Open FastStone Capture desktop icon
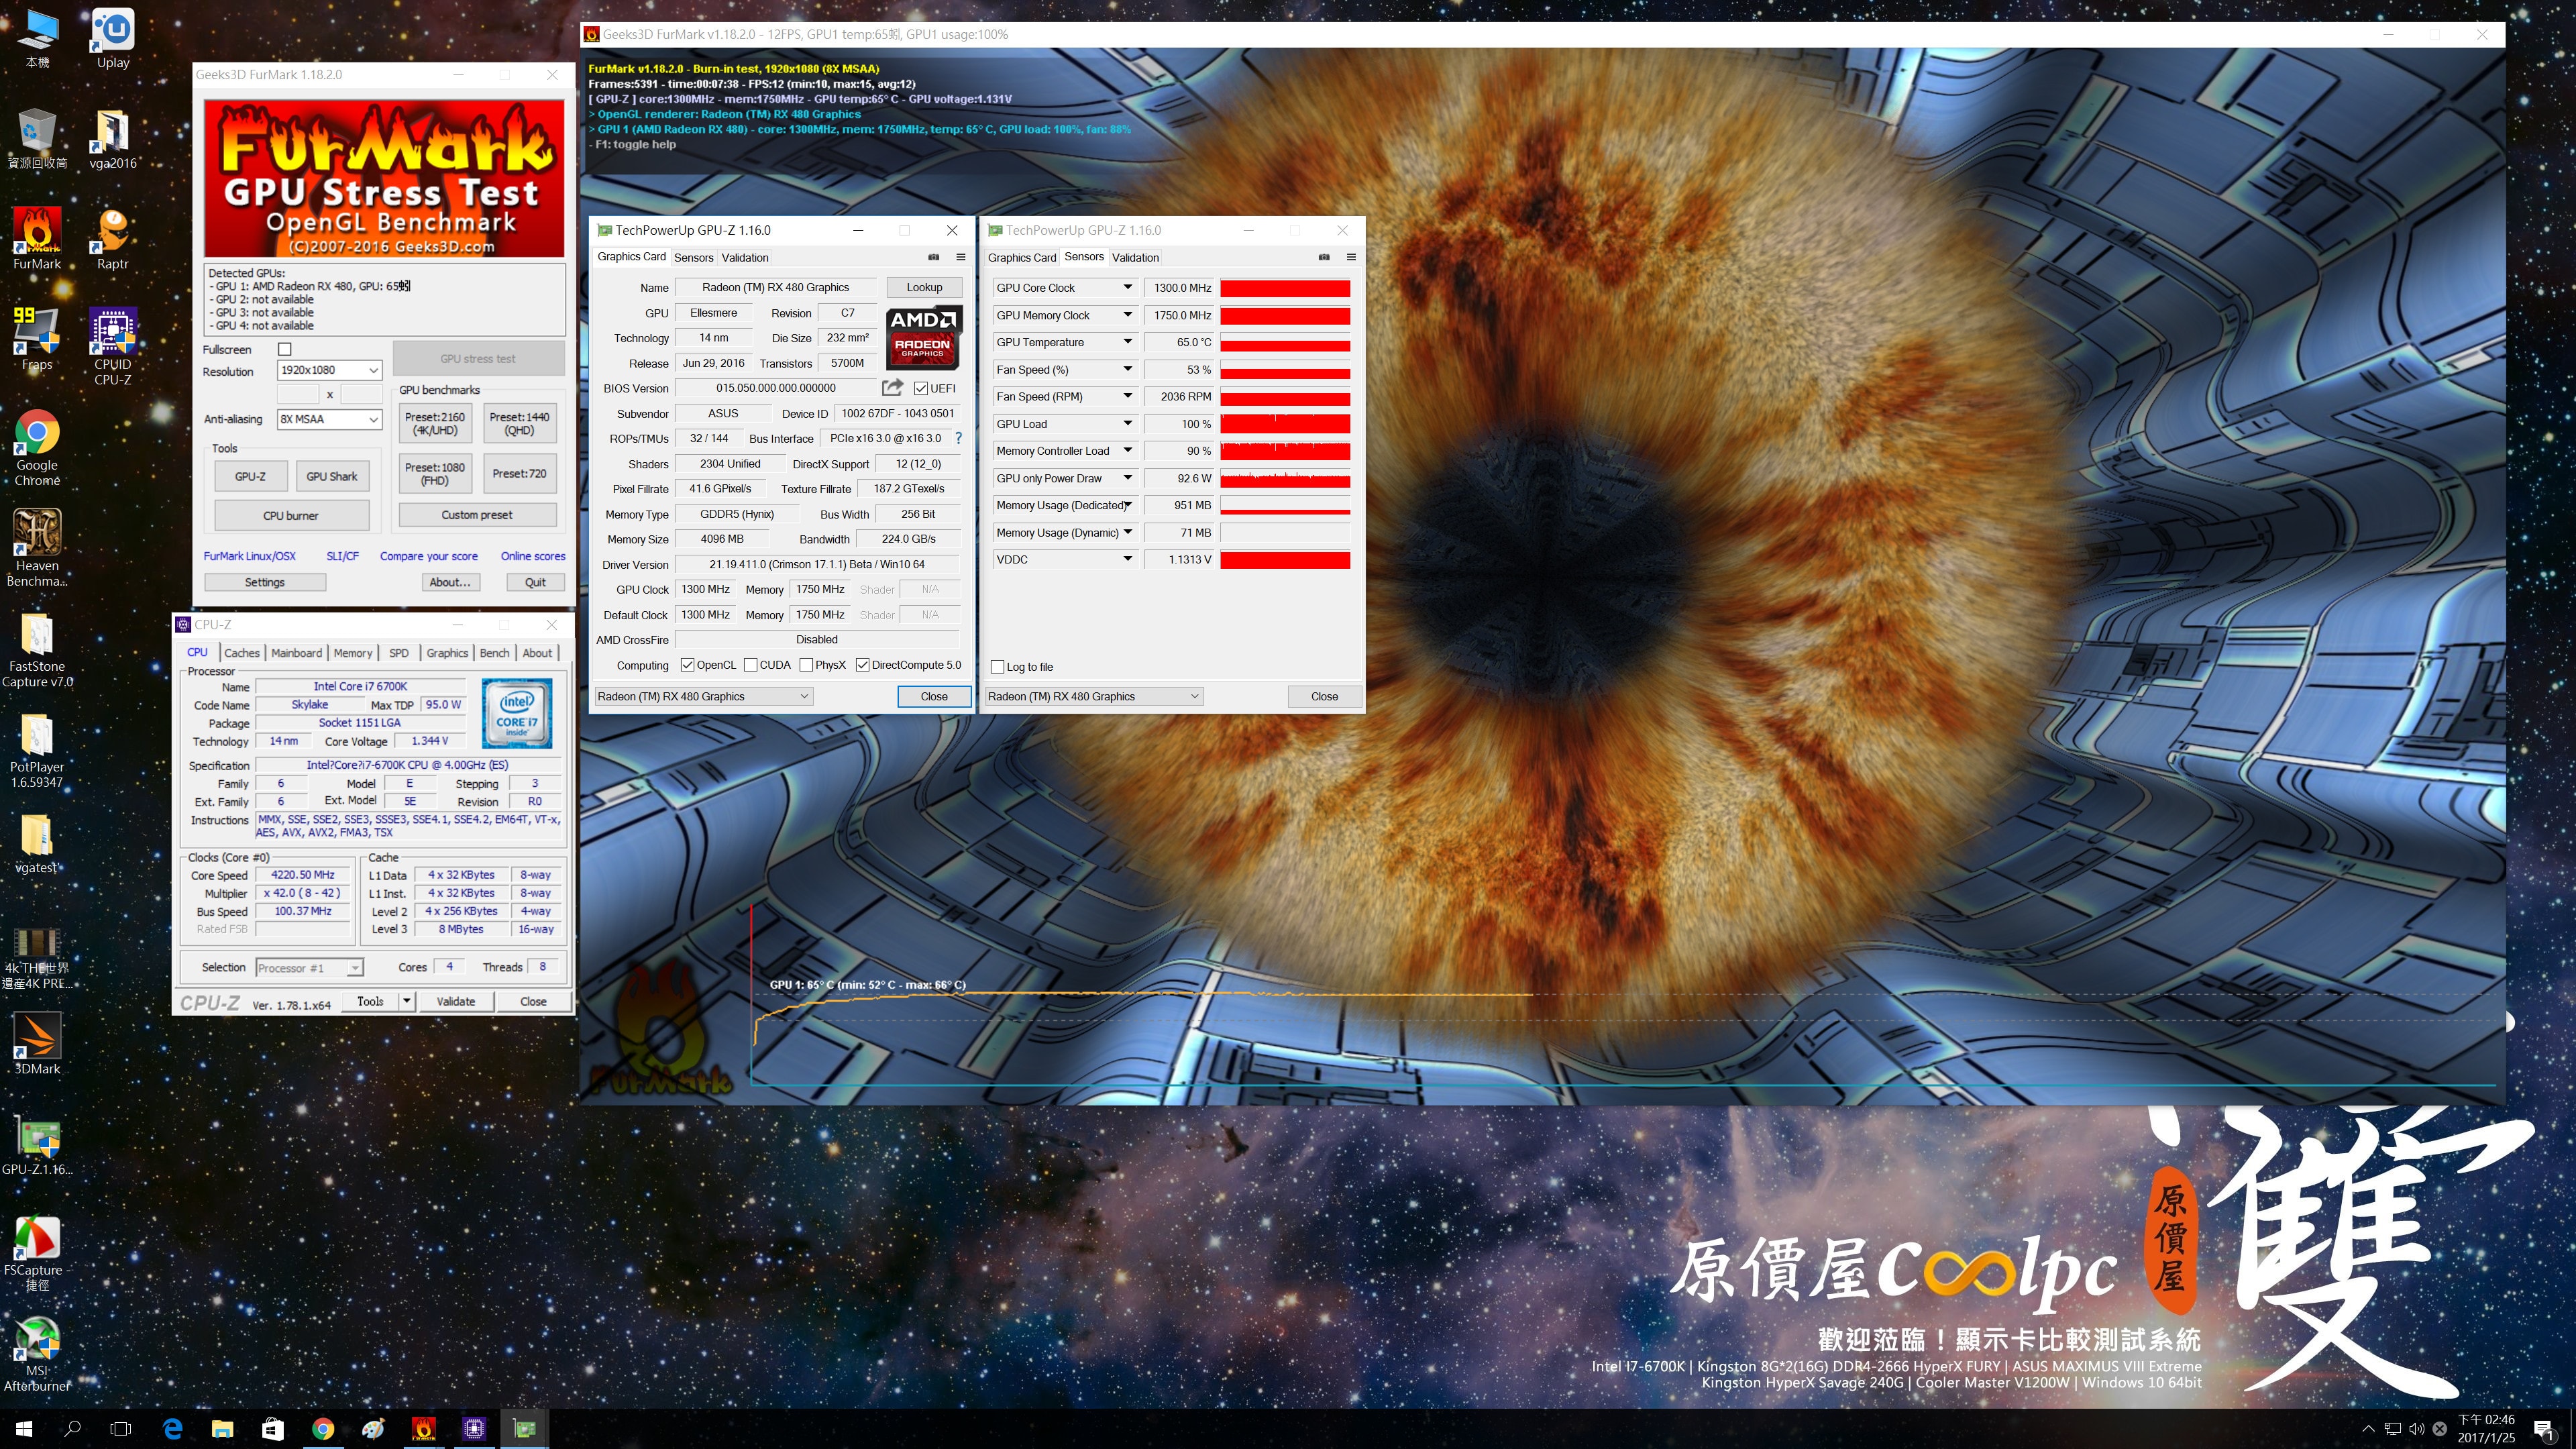Viewport: 2576px width, 1449px height. point(37,649)
